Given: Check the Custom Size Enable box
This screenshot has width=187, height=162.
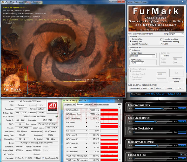Looking at the screenshot, I should [x=162, y=56].
